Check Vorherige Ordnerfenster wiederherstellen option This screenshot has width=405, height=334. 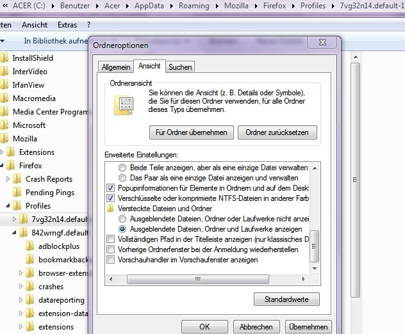(111, 250)
